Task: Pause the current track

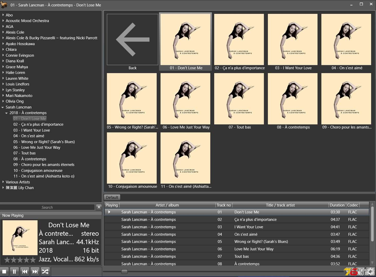Action: click(x=14, y=271)
